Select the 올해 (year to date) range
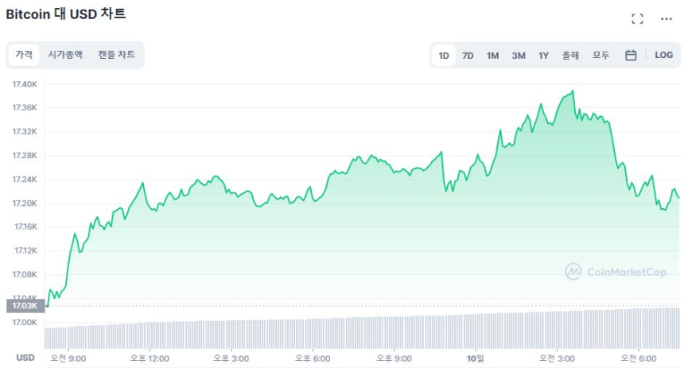Screen dimensions: 684x368 tap(570, 56)
